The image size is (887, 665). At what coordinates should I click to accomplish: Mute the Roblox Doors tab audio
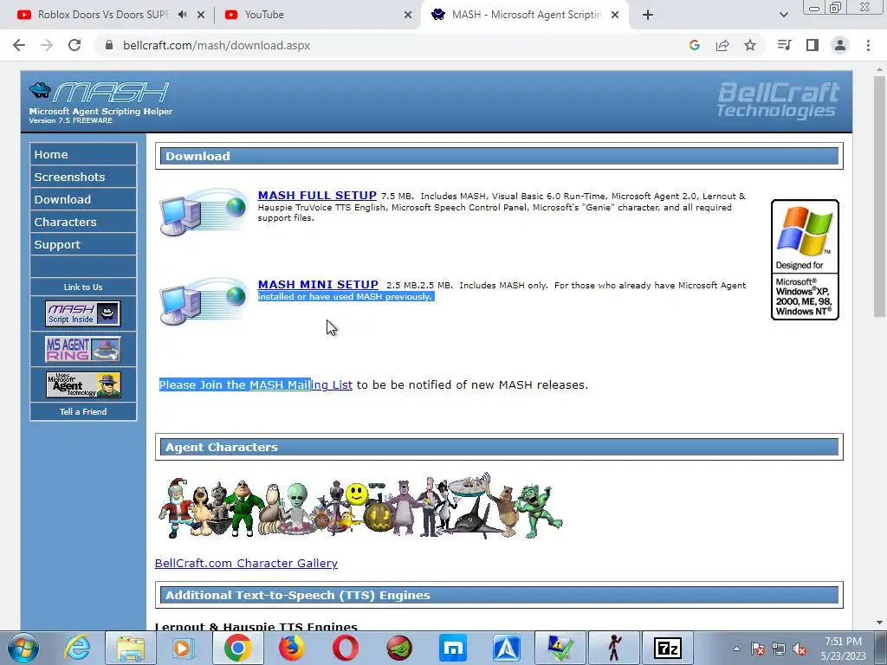point(182,15)
